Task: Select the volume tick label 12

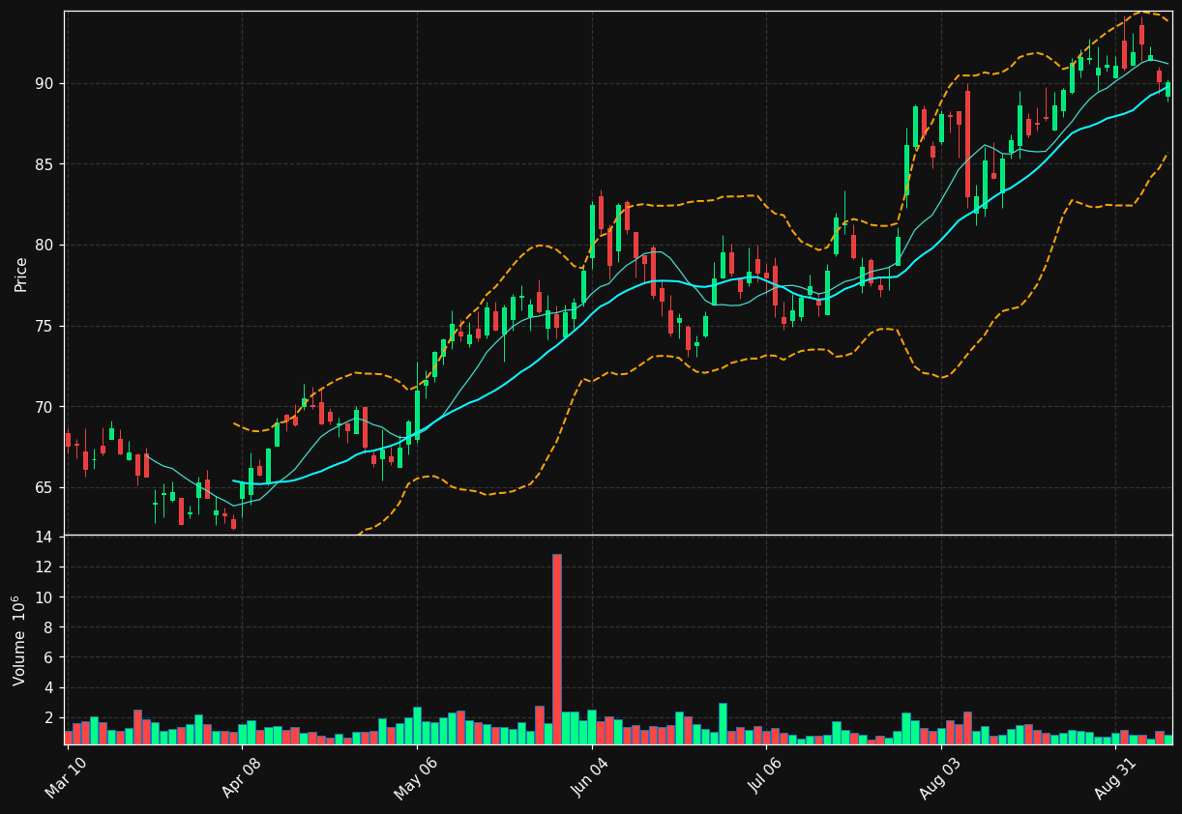Action: coord(44,567)
